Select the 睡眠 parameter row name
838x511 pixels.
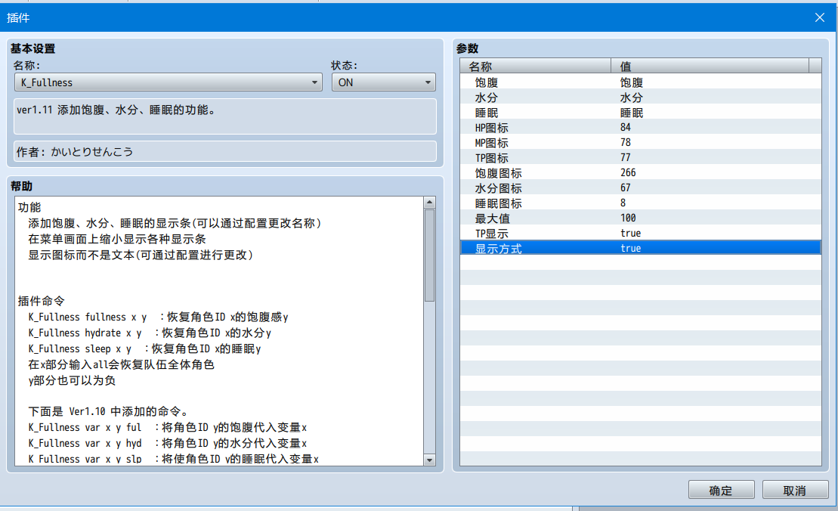pyautogui.click(x=487, y=113)
